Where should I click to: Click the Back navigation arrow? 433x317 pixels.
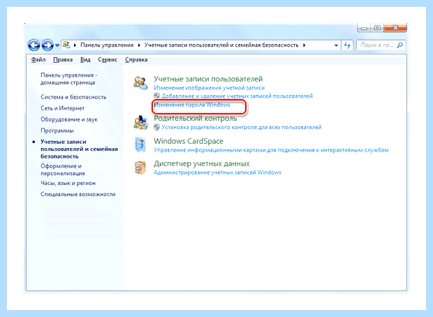(x=34, y=45)
